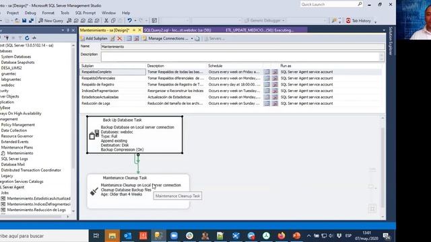The height and width of the screenshot is (242, 431).
Task: Click the Cut scissors icon
Action: pos(106,21)
